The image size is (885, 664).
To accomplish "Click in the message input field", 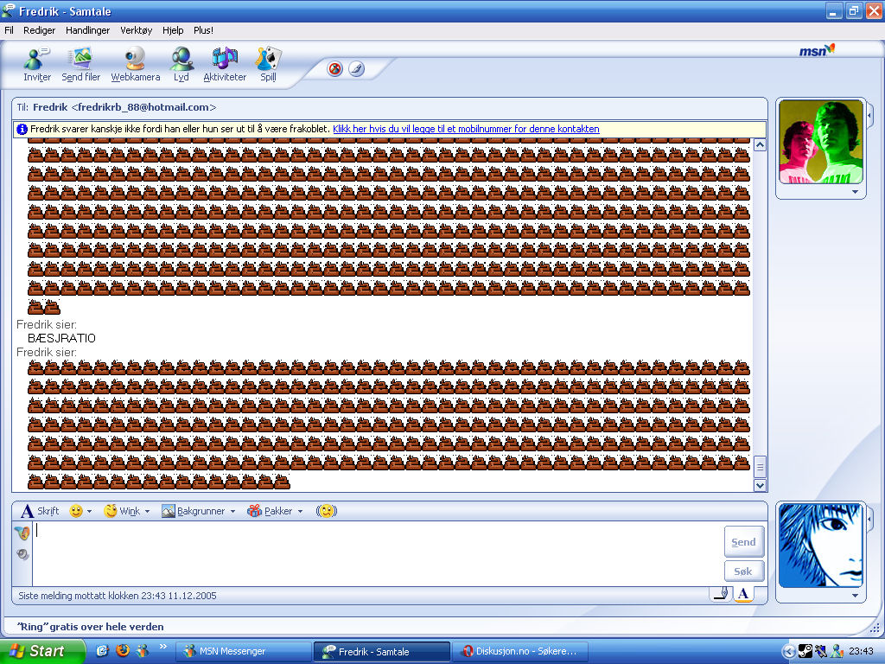I will click(378, 553).
